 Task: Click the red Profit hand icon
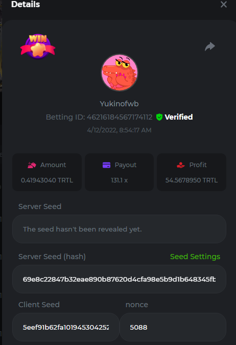(x=181, y=165)
